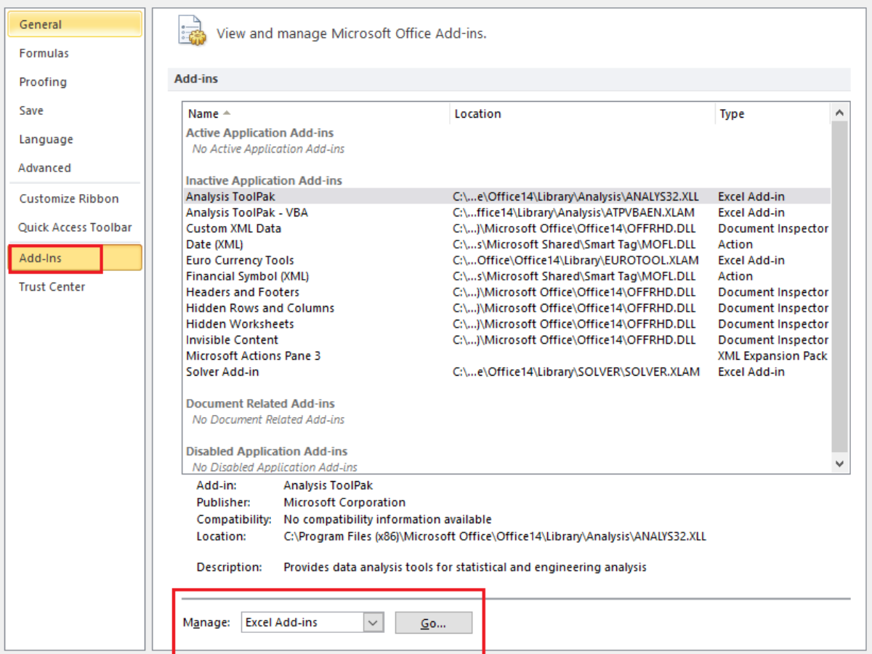Click the Active Application Add-ins heading
The height and width of the screenshot is (654, 872).
pos(260,133)
